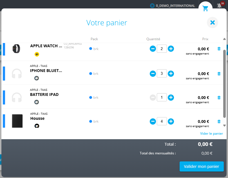Increase quantity of Batterie iPad
This screenshot has width=228, height=178.
click(x=171, y=98)
